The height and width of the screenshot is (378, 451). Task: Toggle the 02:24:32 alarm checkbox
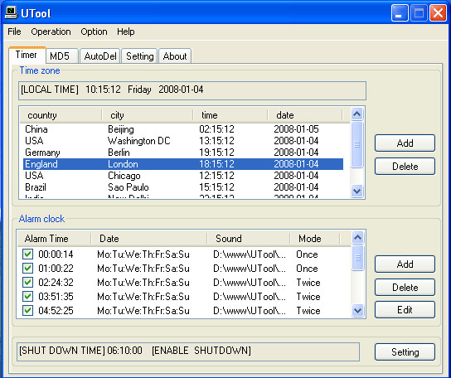click(28, 283)
